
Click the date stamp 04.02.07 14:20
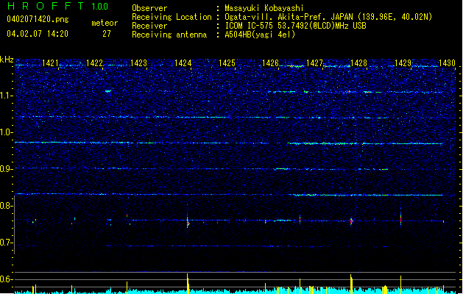[38, 34]
